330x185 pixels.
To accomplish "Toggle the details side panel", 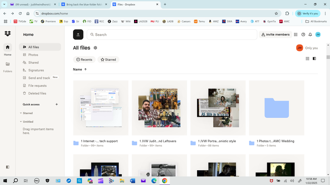I will pos(314,59).
